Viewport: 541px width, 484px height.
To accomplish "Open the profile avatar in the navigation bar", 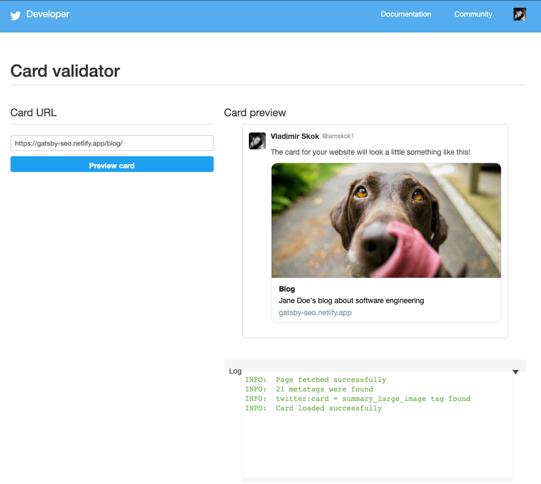I will pos(519,14).
